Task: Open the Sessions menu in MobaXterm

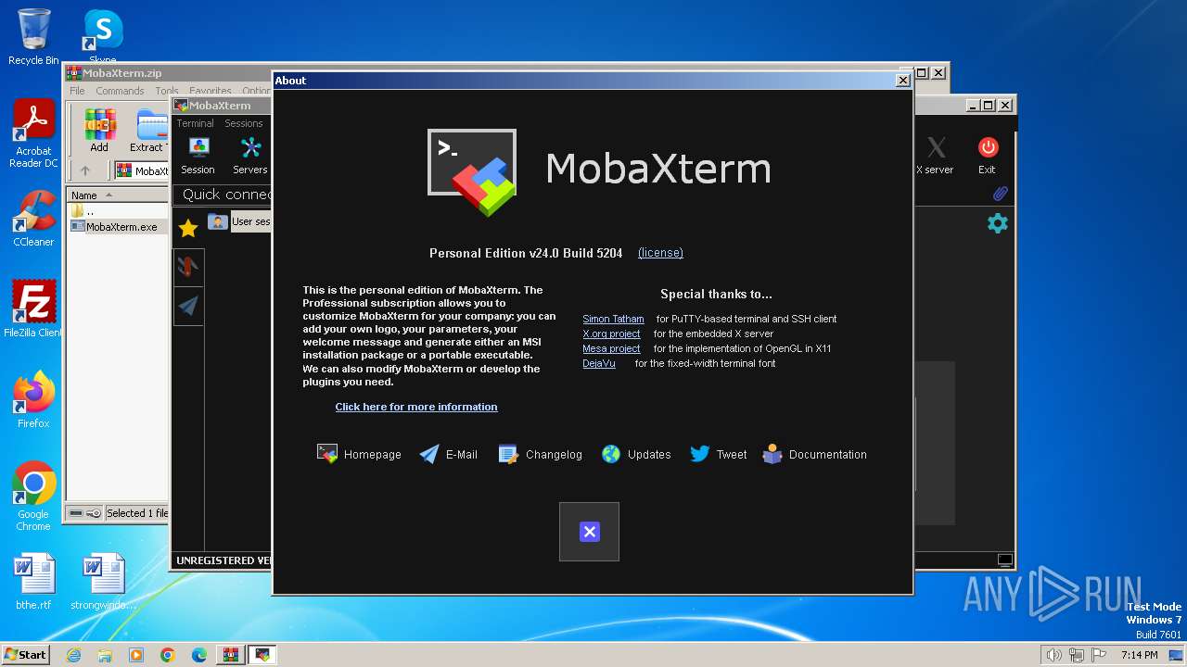Action: [x=244, y=123]
